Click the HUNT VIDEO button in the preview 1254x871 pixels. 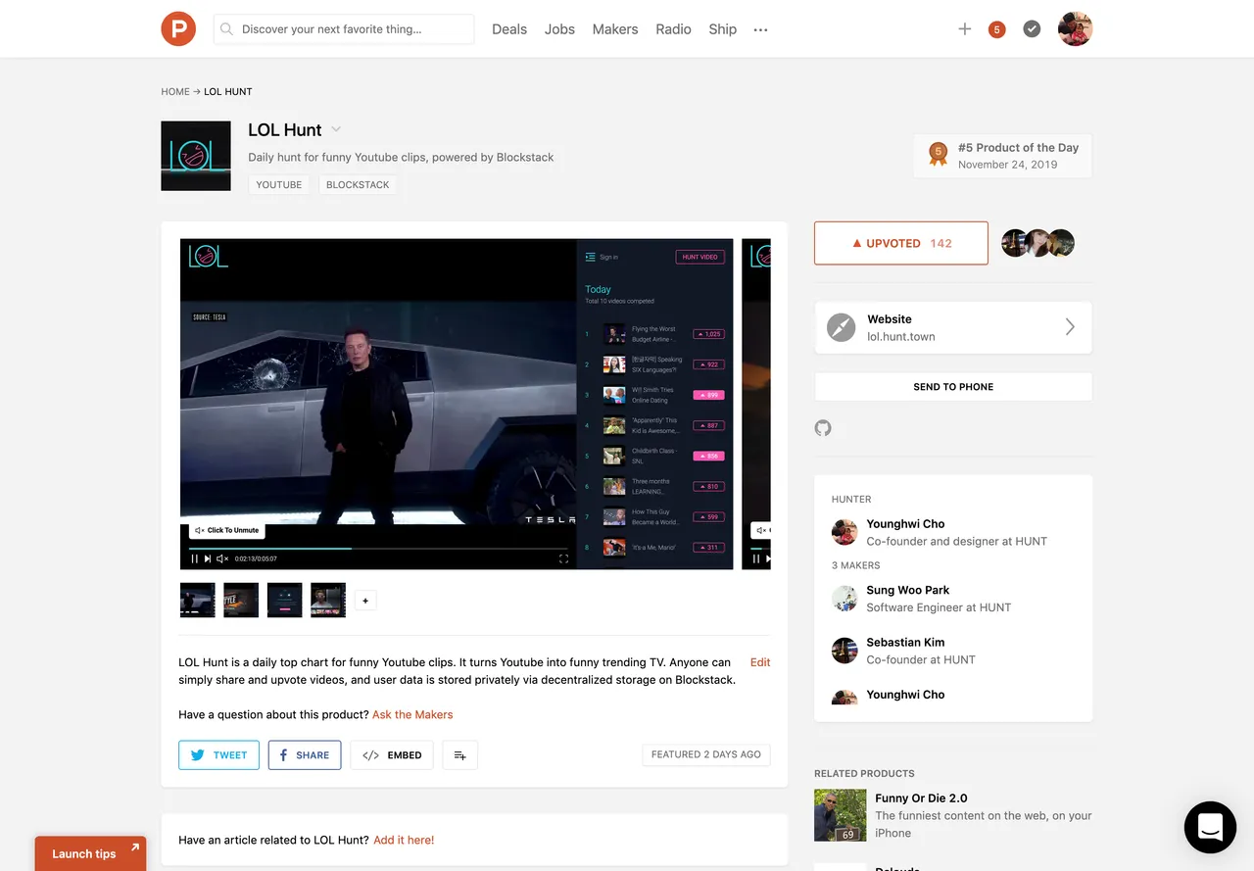tap(699, 257)
